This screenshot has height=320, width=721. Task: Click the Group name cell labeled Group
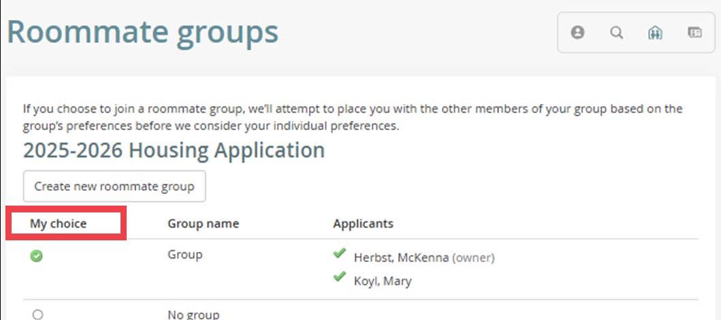pos(185,254)
